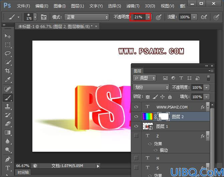Open layer filter 类型 dropdown
This screenshot has width=224, height=177.
pos(145,78)
